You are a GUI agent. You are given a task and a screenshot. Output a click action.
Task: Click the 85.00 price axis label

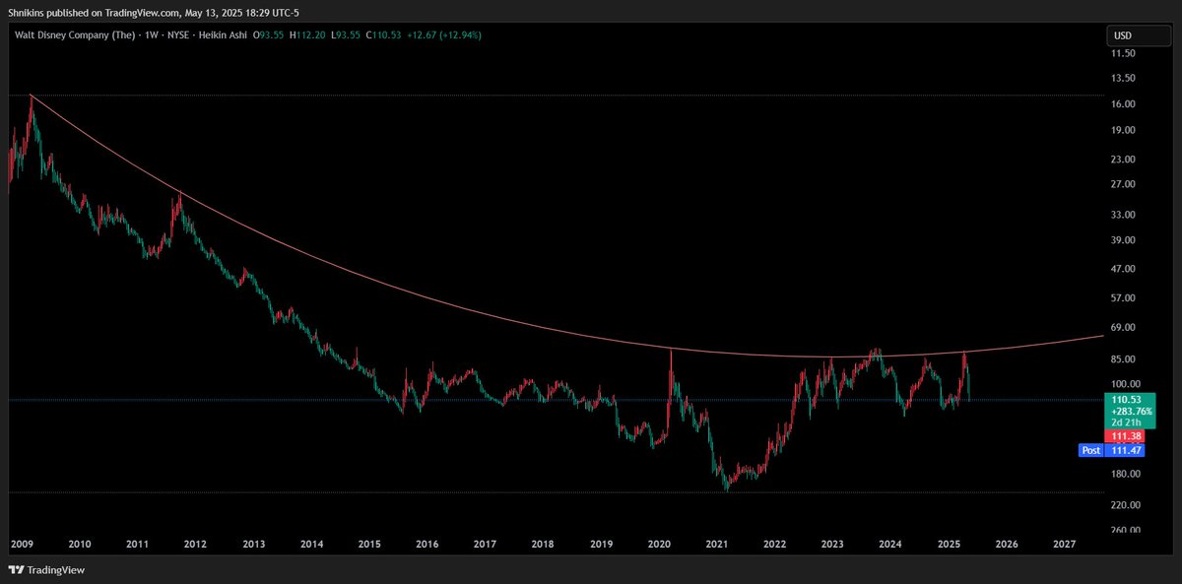point(1124,359)
